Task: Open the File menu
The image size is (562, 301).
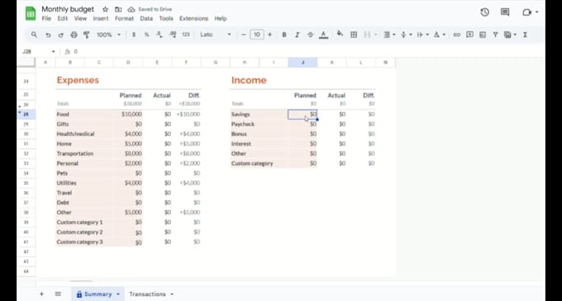Action: pyautogui.click(x=46, y=19)
